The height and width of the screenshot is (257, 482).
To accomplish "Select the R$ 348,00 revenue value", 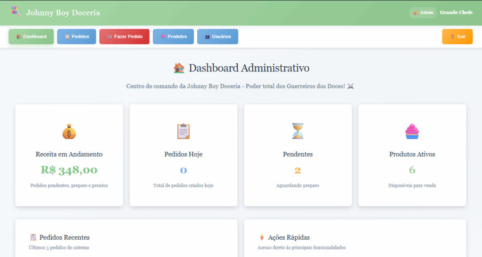I will (x=69, y=170).
